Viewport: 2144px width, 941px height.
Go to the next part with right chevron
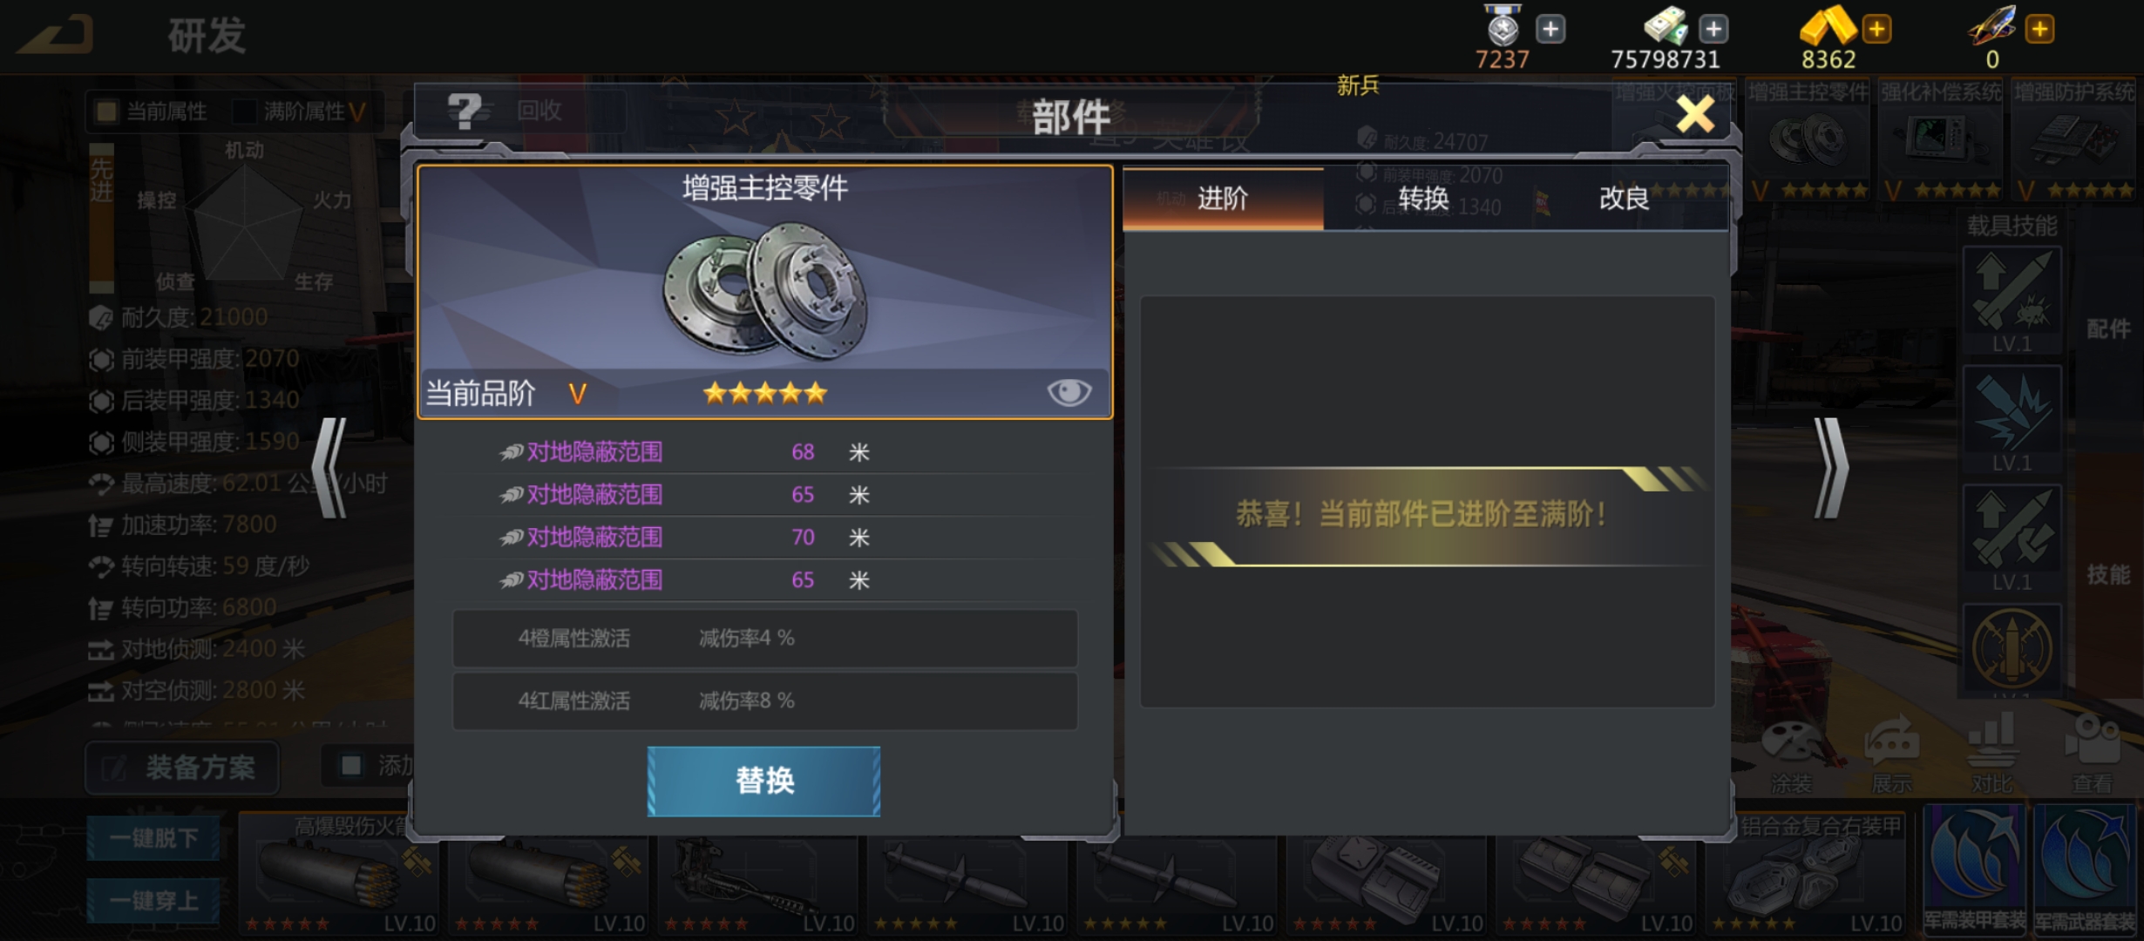point(1830,469)
